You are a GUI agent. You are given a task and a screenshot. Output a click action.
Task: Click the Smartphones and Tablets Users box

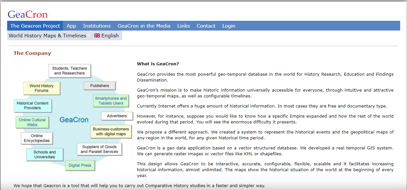tap(111, 101)
